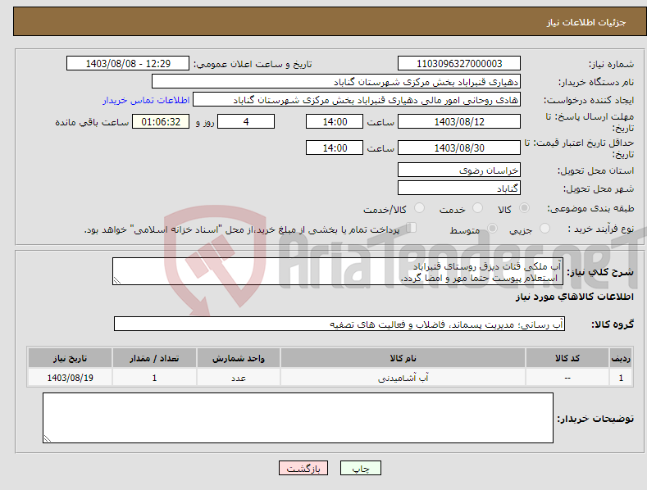Image resolution: width=647 pixels, height=490 pixels.
Task: Click the response deadline hour 14:00 field
Action: [335, 121]
